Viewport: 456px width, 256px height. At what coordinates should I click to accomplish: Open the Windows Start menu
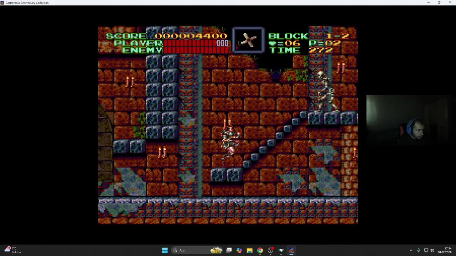[x=165, y=250]
